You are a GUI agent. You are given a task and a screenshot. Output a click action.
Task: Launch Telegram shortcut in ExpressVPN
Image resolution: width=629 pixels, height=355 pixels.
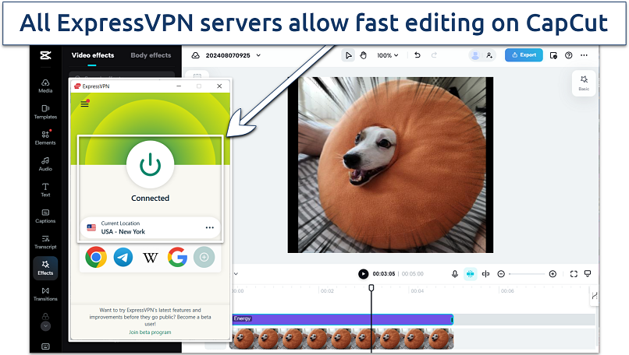tap(123, 257)
